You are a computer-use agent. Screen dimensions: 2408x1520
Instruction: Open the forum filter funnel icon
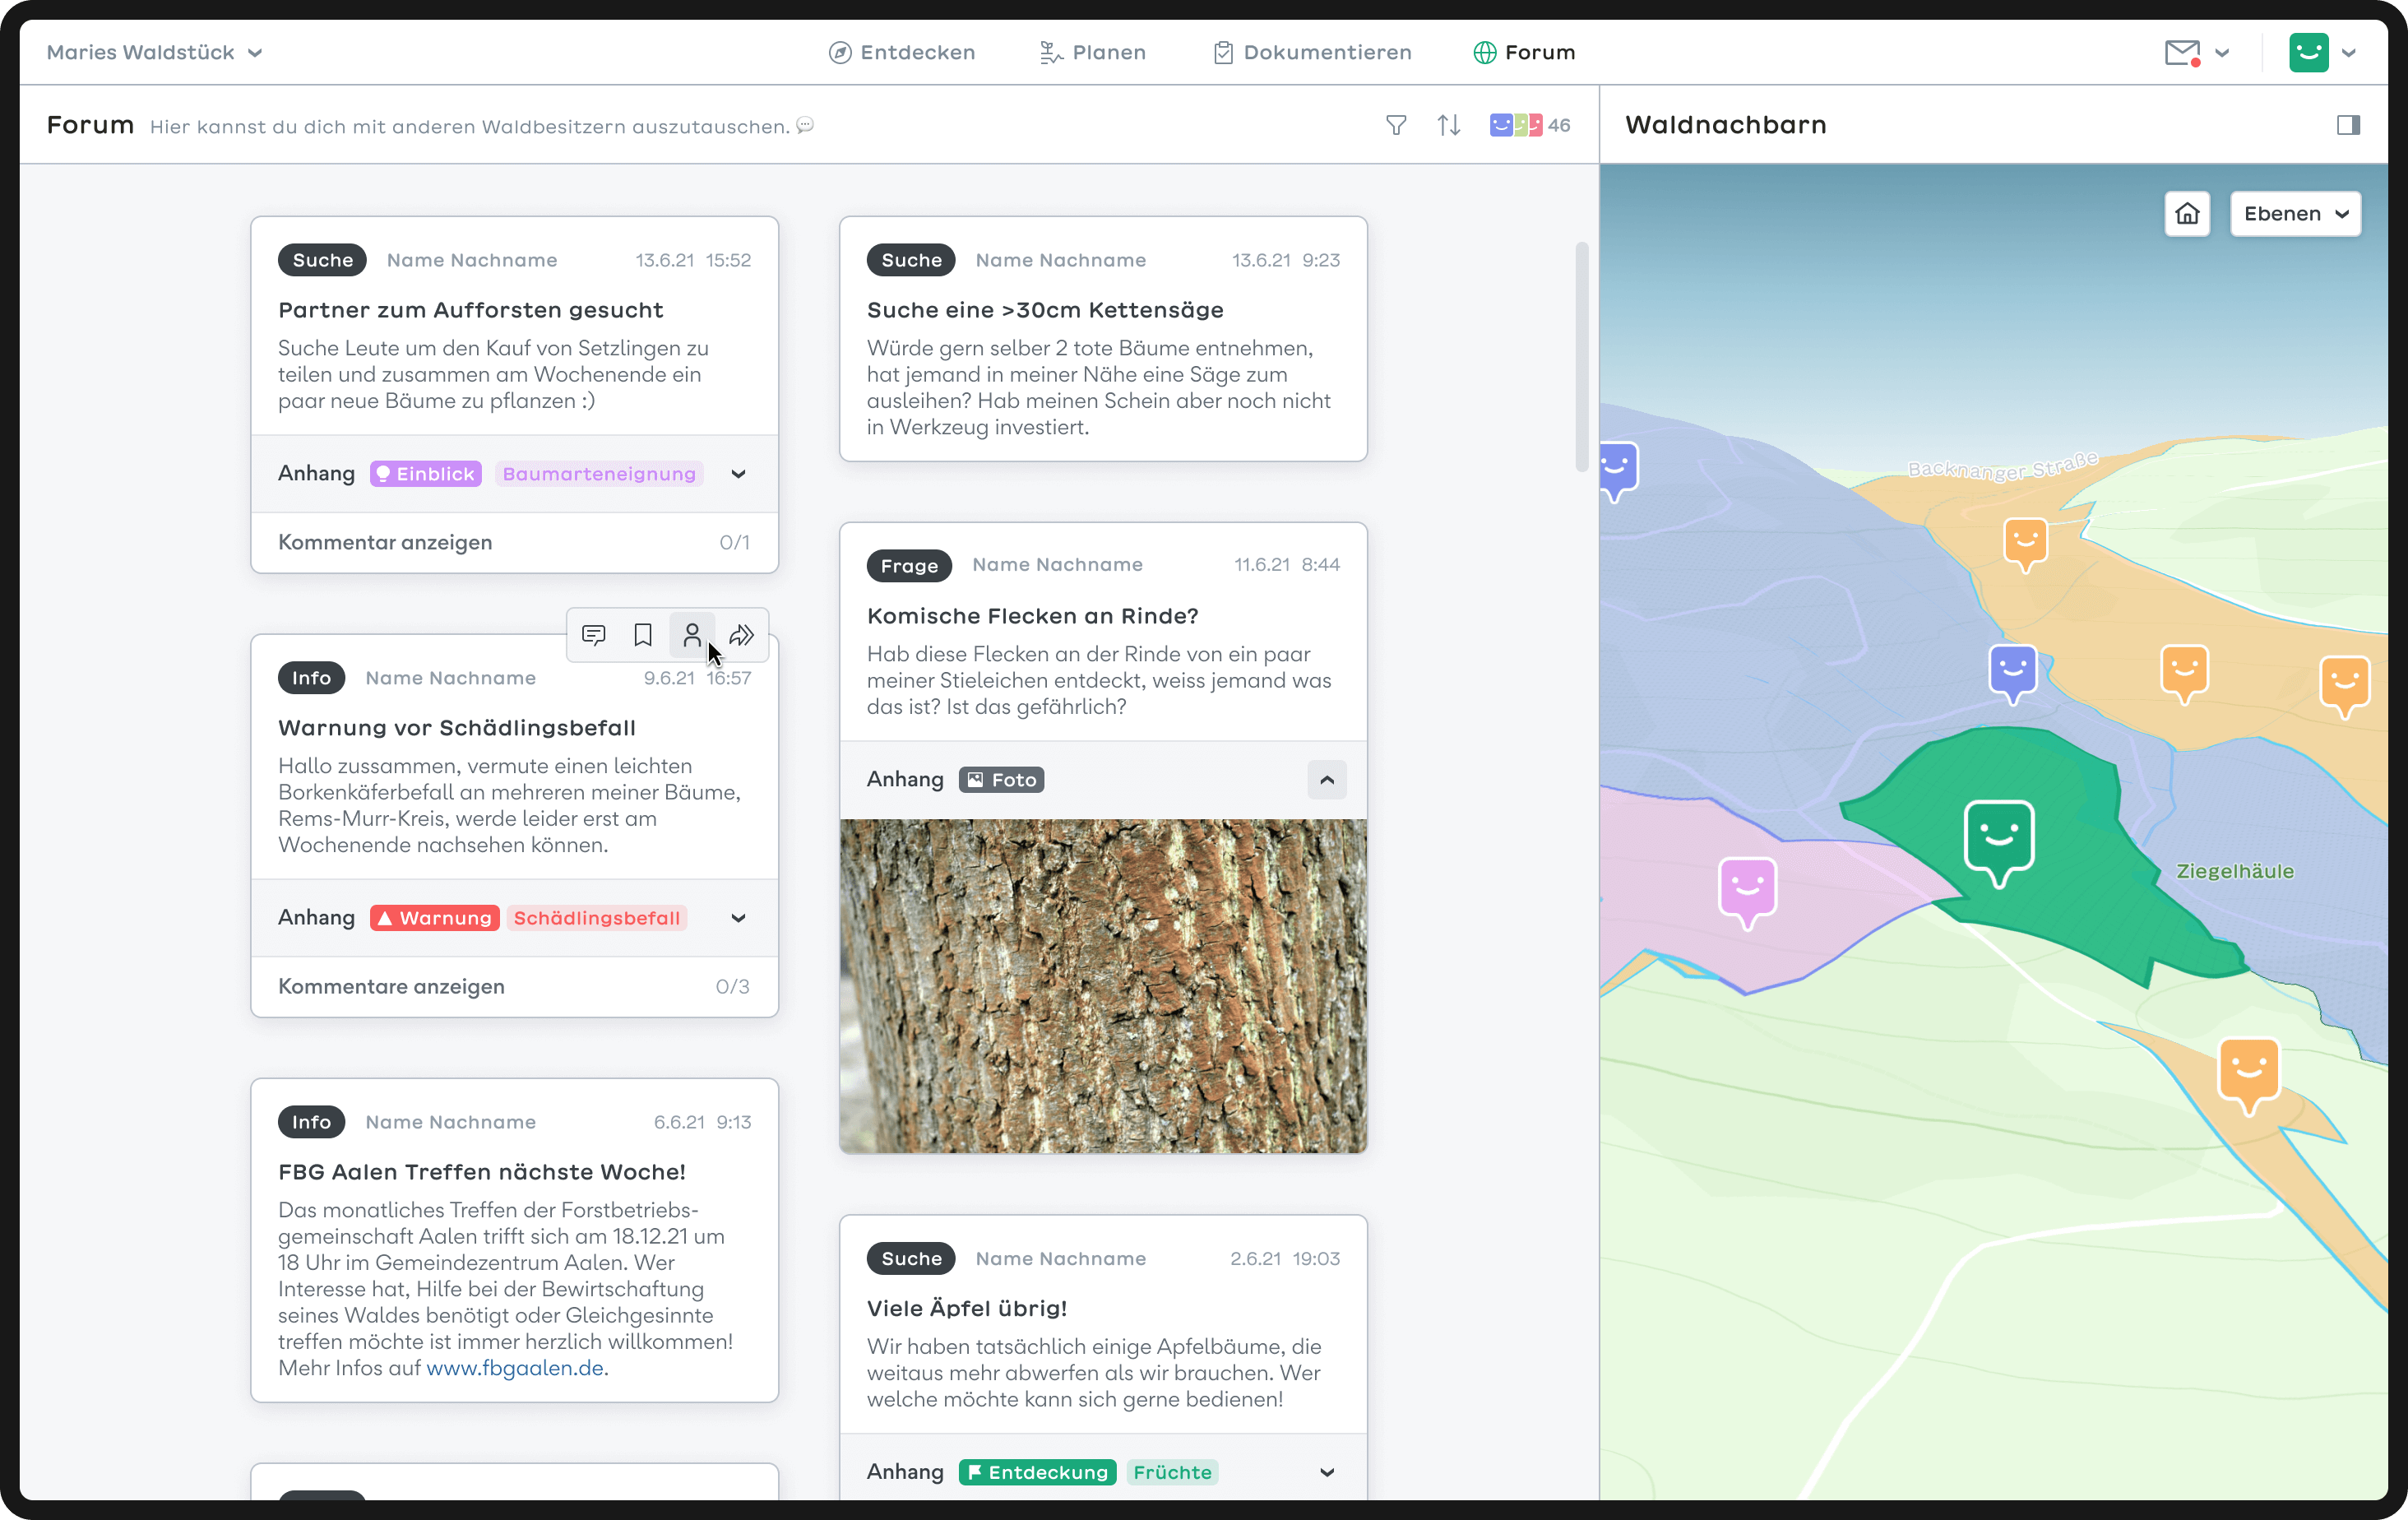click(1396, 125)
